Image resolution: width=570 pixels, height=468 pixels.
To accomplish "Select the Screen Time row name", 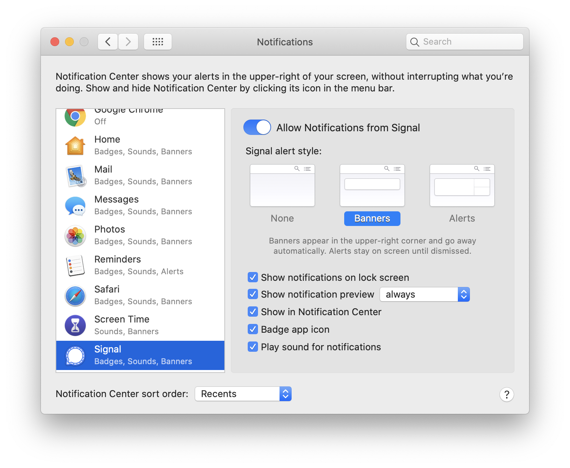I will coord(122,319).
